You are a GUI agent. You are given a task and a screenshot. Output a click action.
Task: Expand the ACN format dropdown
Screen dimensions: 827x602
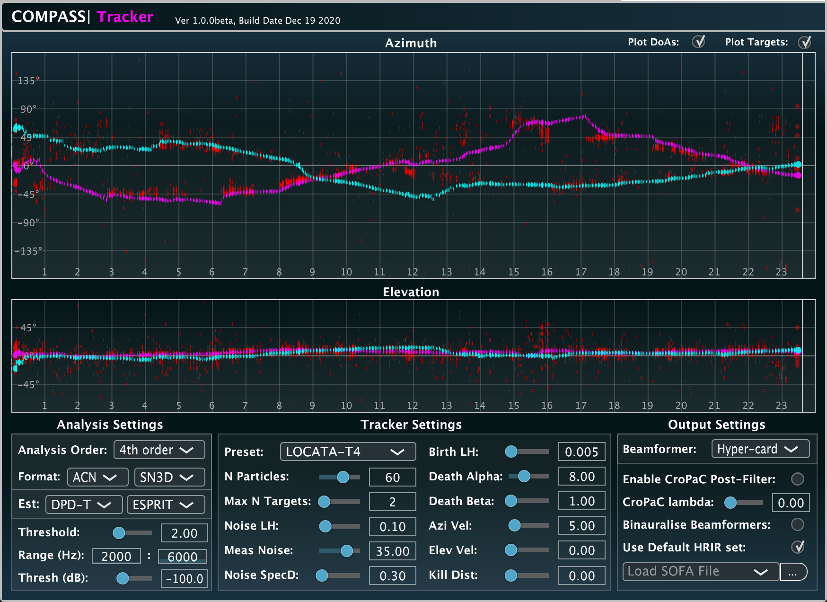[97, 477]
